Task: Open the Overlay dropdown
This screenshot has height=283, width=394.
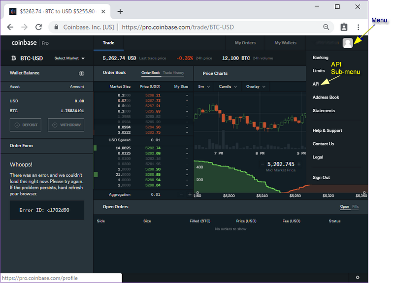Action: (255, 87)
